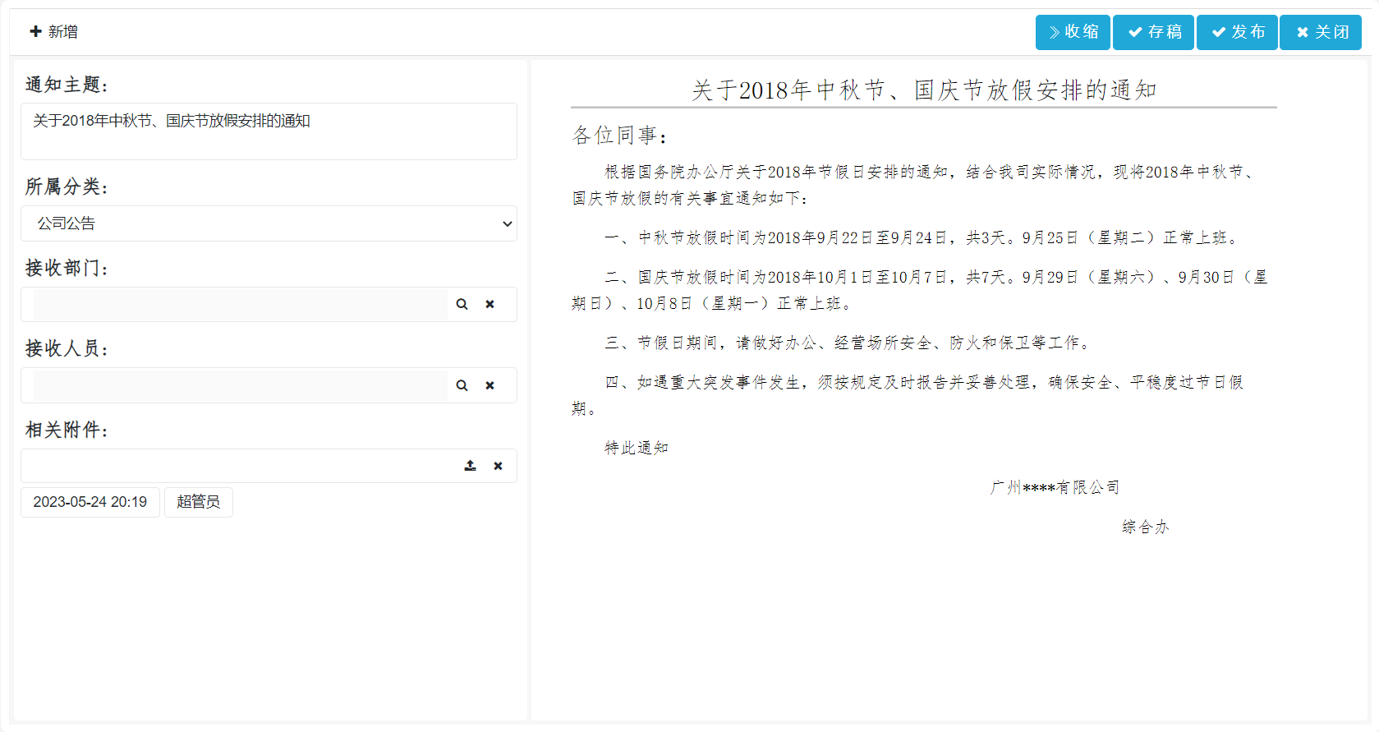Click the 特此通知 line
This screenshot has height=732, width=1379.
click(637, 448)
